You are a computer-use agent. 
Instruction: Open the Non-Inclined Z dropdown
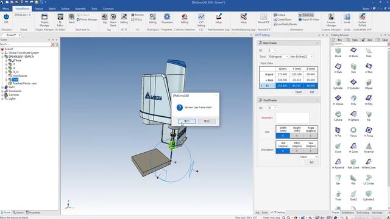[x=311, y=57]
